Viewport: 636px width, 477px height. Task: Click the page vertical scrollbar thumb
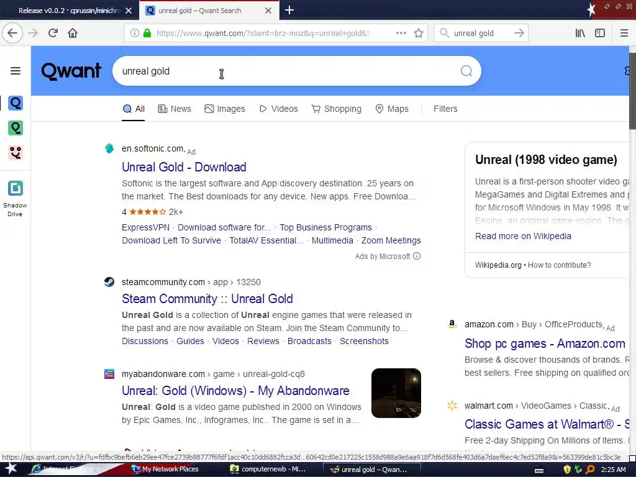click(x=632, y=91)
